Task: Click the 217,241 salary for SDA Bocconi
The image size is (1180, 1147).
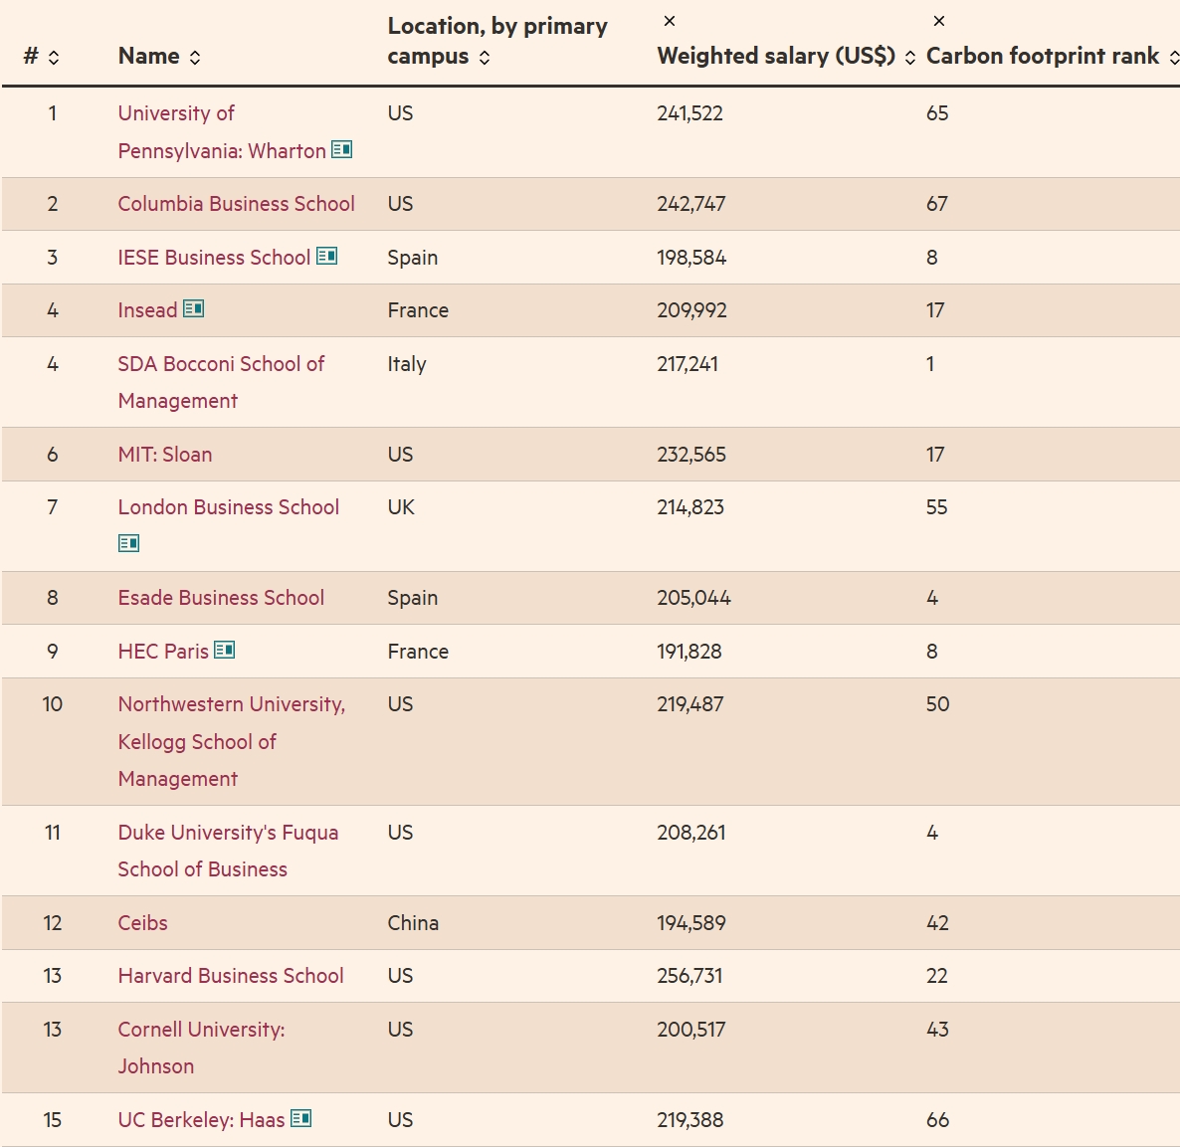Action: (x=688, y=364)
